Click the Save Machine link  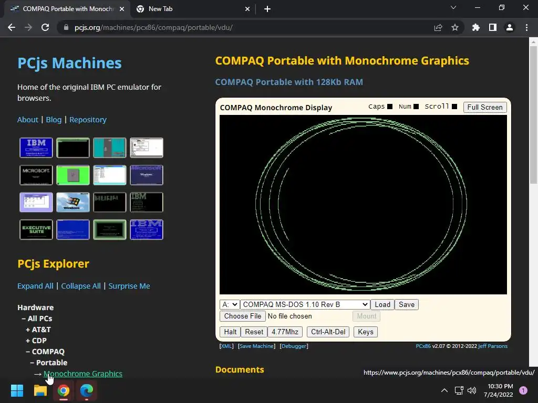tap(256, 346)
